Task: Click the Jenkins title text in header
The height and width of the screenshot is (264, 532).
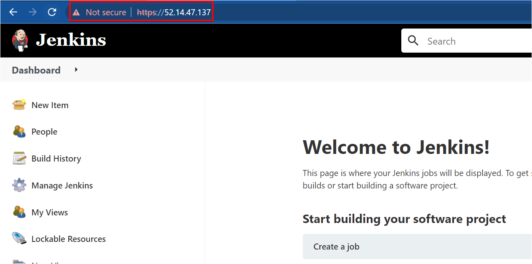Action: pos(71,40)
